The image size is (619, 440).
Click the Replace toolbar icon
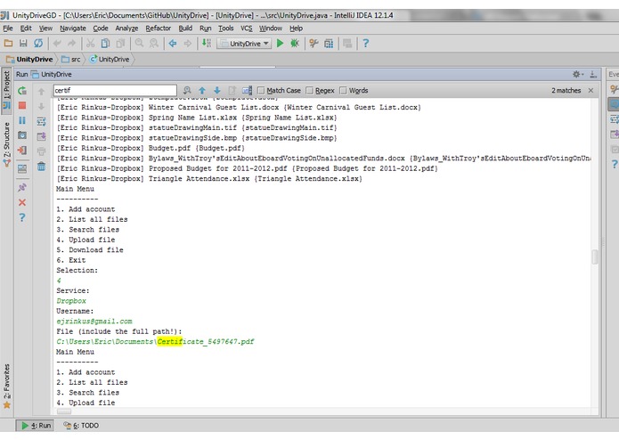pos(154,44)
